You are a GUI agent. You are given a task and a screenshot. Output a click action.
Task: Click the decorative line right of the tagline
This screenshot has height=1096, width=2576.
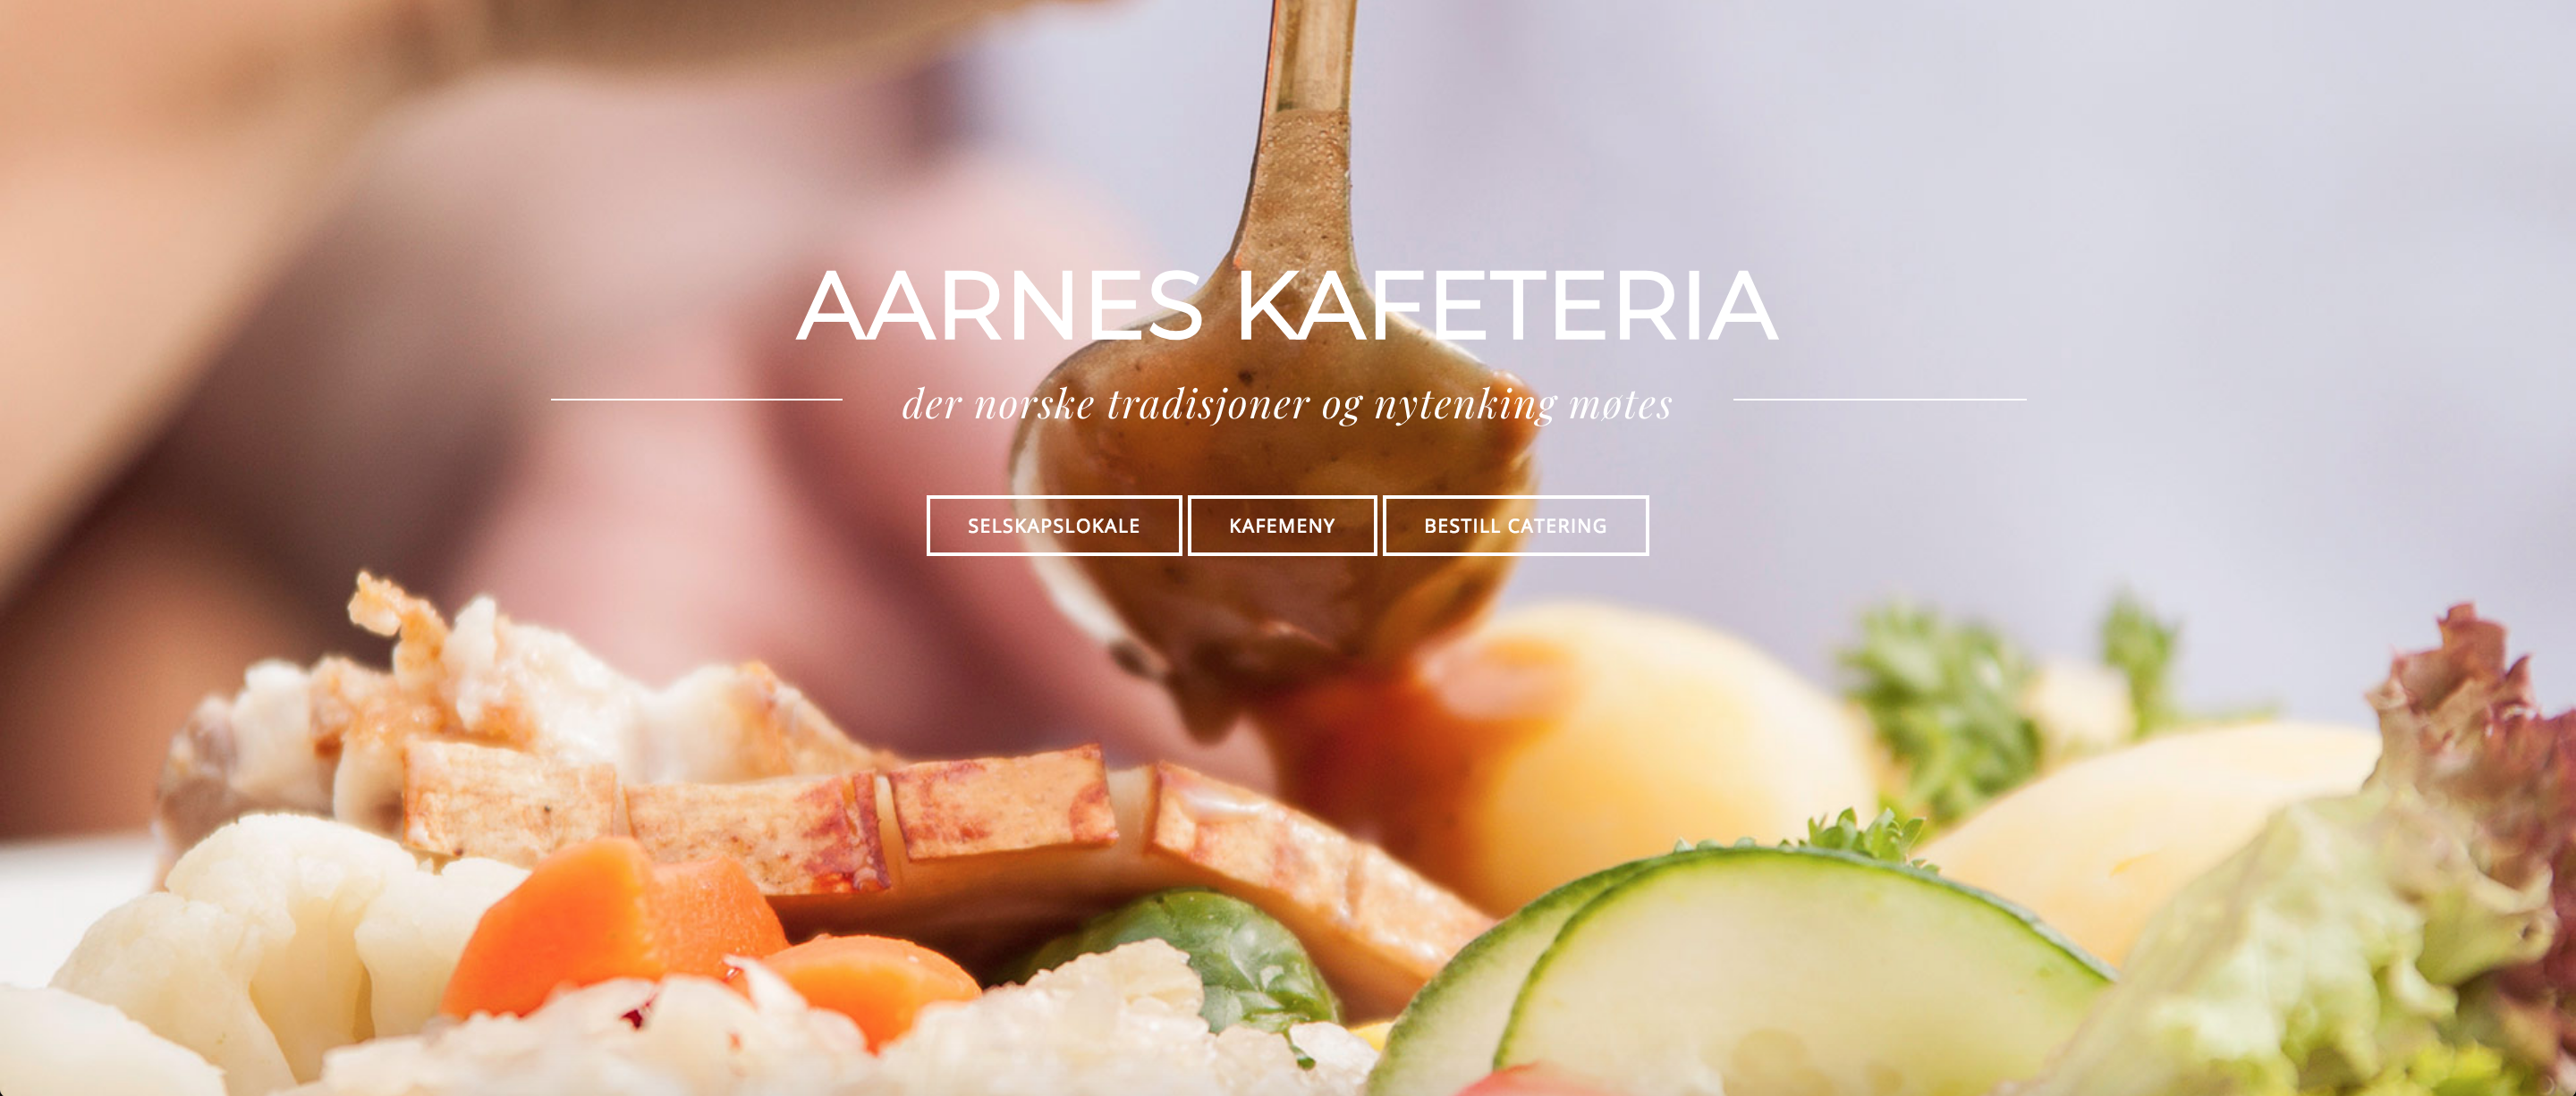click(1880, 400)
